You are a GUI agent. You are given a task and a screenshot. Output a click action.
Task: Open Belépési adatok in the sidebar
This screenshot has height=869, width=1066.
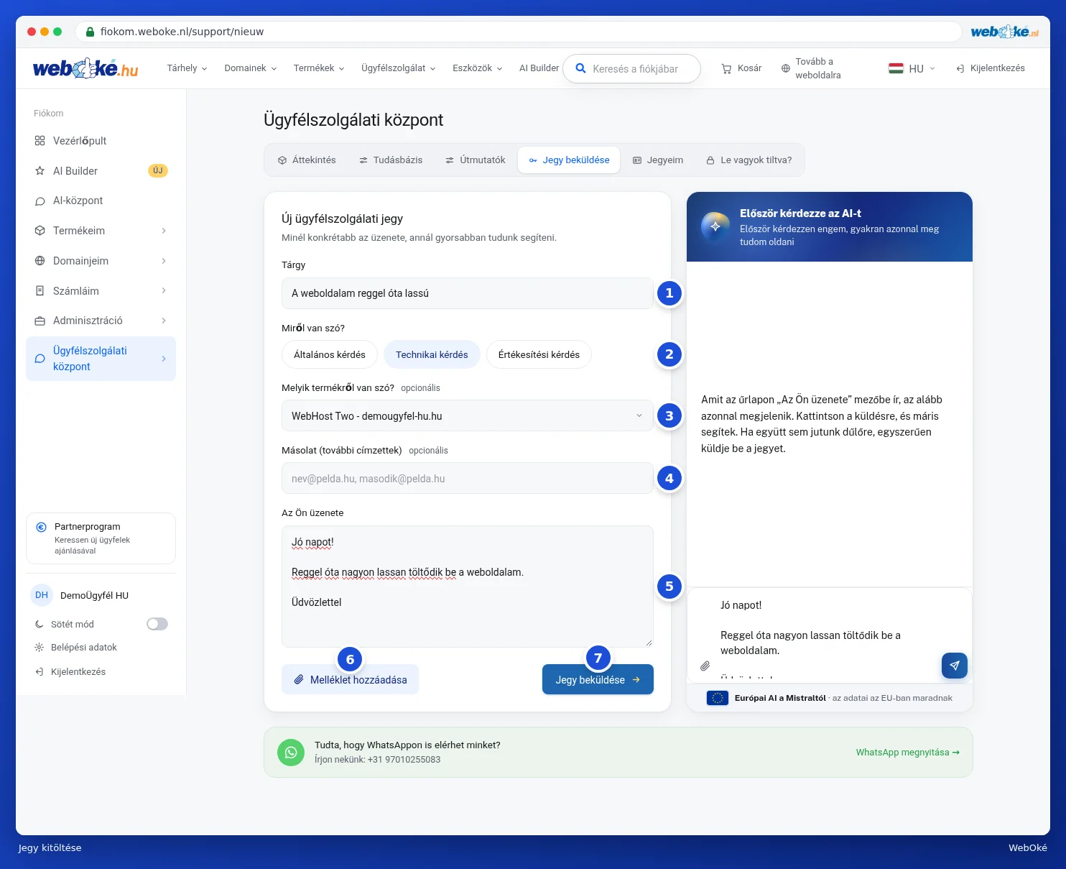[x=76, y=648]
